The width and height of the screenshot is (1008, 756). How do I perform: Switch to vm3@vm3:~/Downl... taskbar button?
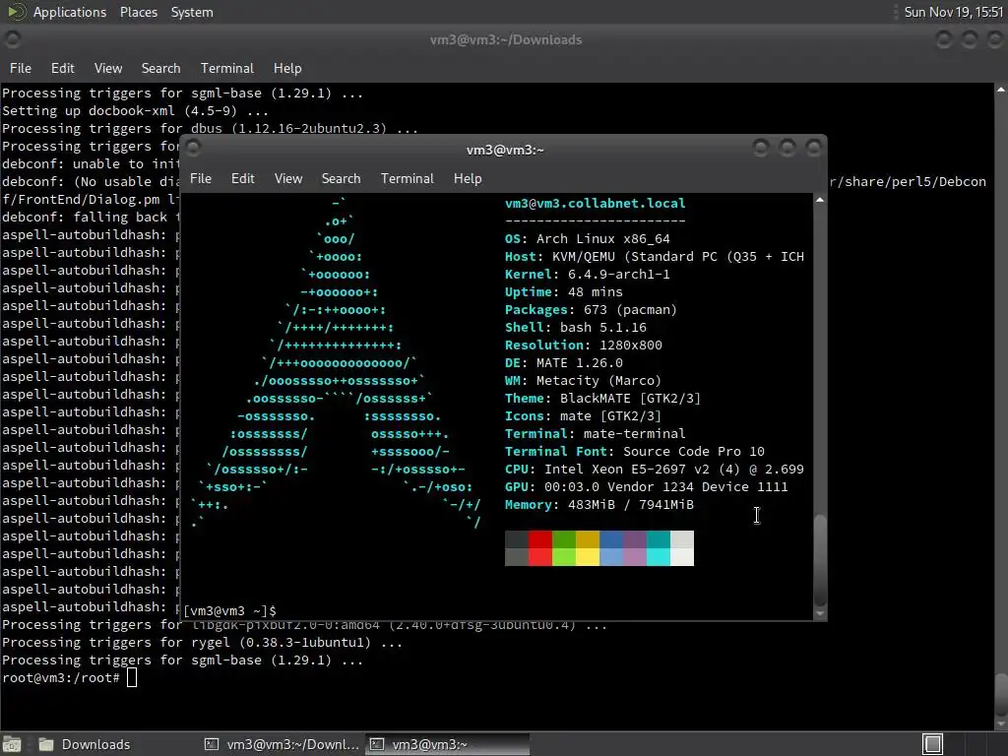tap(282, 744)
